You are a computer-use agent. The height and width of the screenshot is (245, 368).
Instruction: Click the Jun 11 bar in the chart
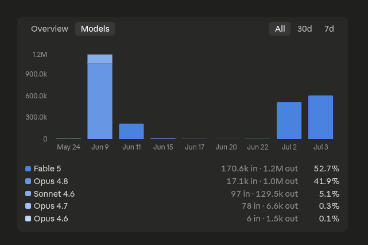click(131, 132)
